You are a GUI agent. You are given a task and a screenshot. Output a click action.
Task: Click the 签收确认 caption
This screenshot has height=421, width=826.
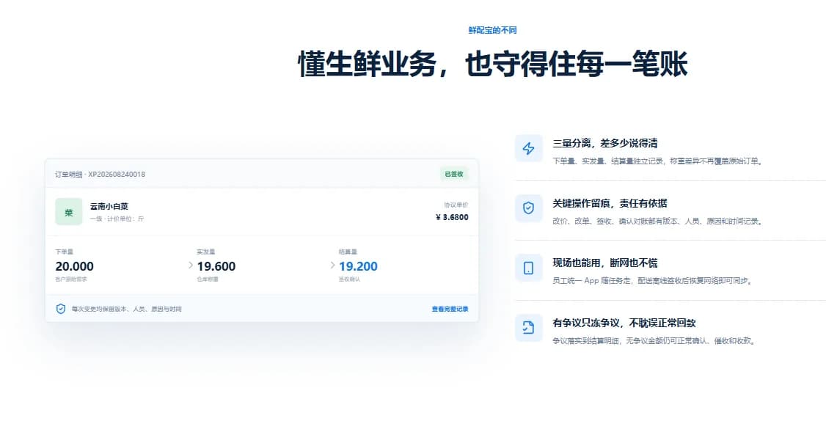[349, 279]
